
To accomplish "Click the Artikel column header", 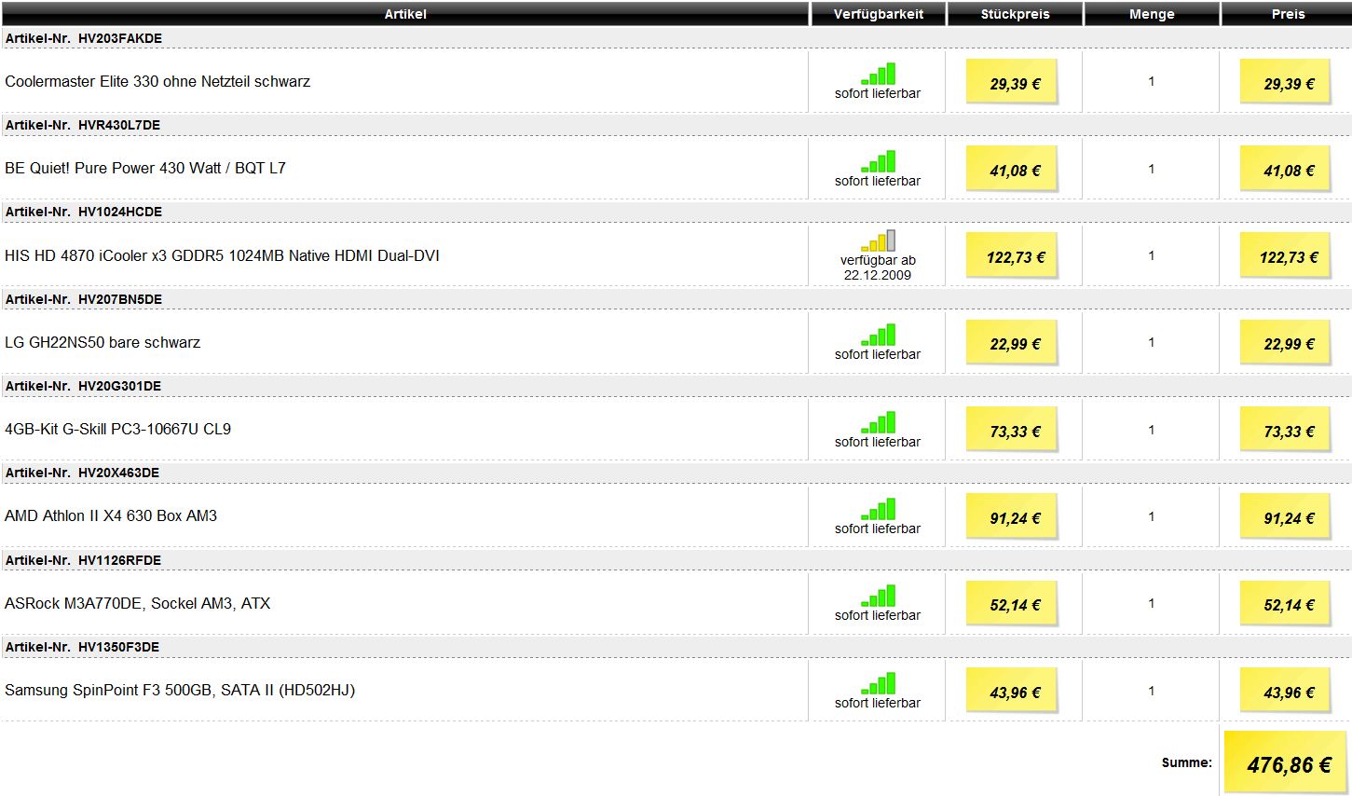I will tap(404, 14).
